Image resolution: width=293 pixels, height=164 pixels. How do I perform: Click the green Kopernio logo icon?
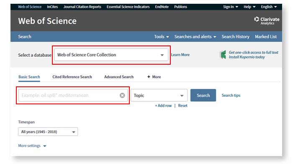tap(223, 55)
